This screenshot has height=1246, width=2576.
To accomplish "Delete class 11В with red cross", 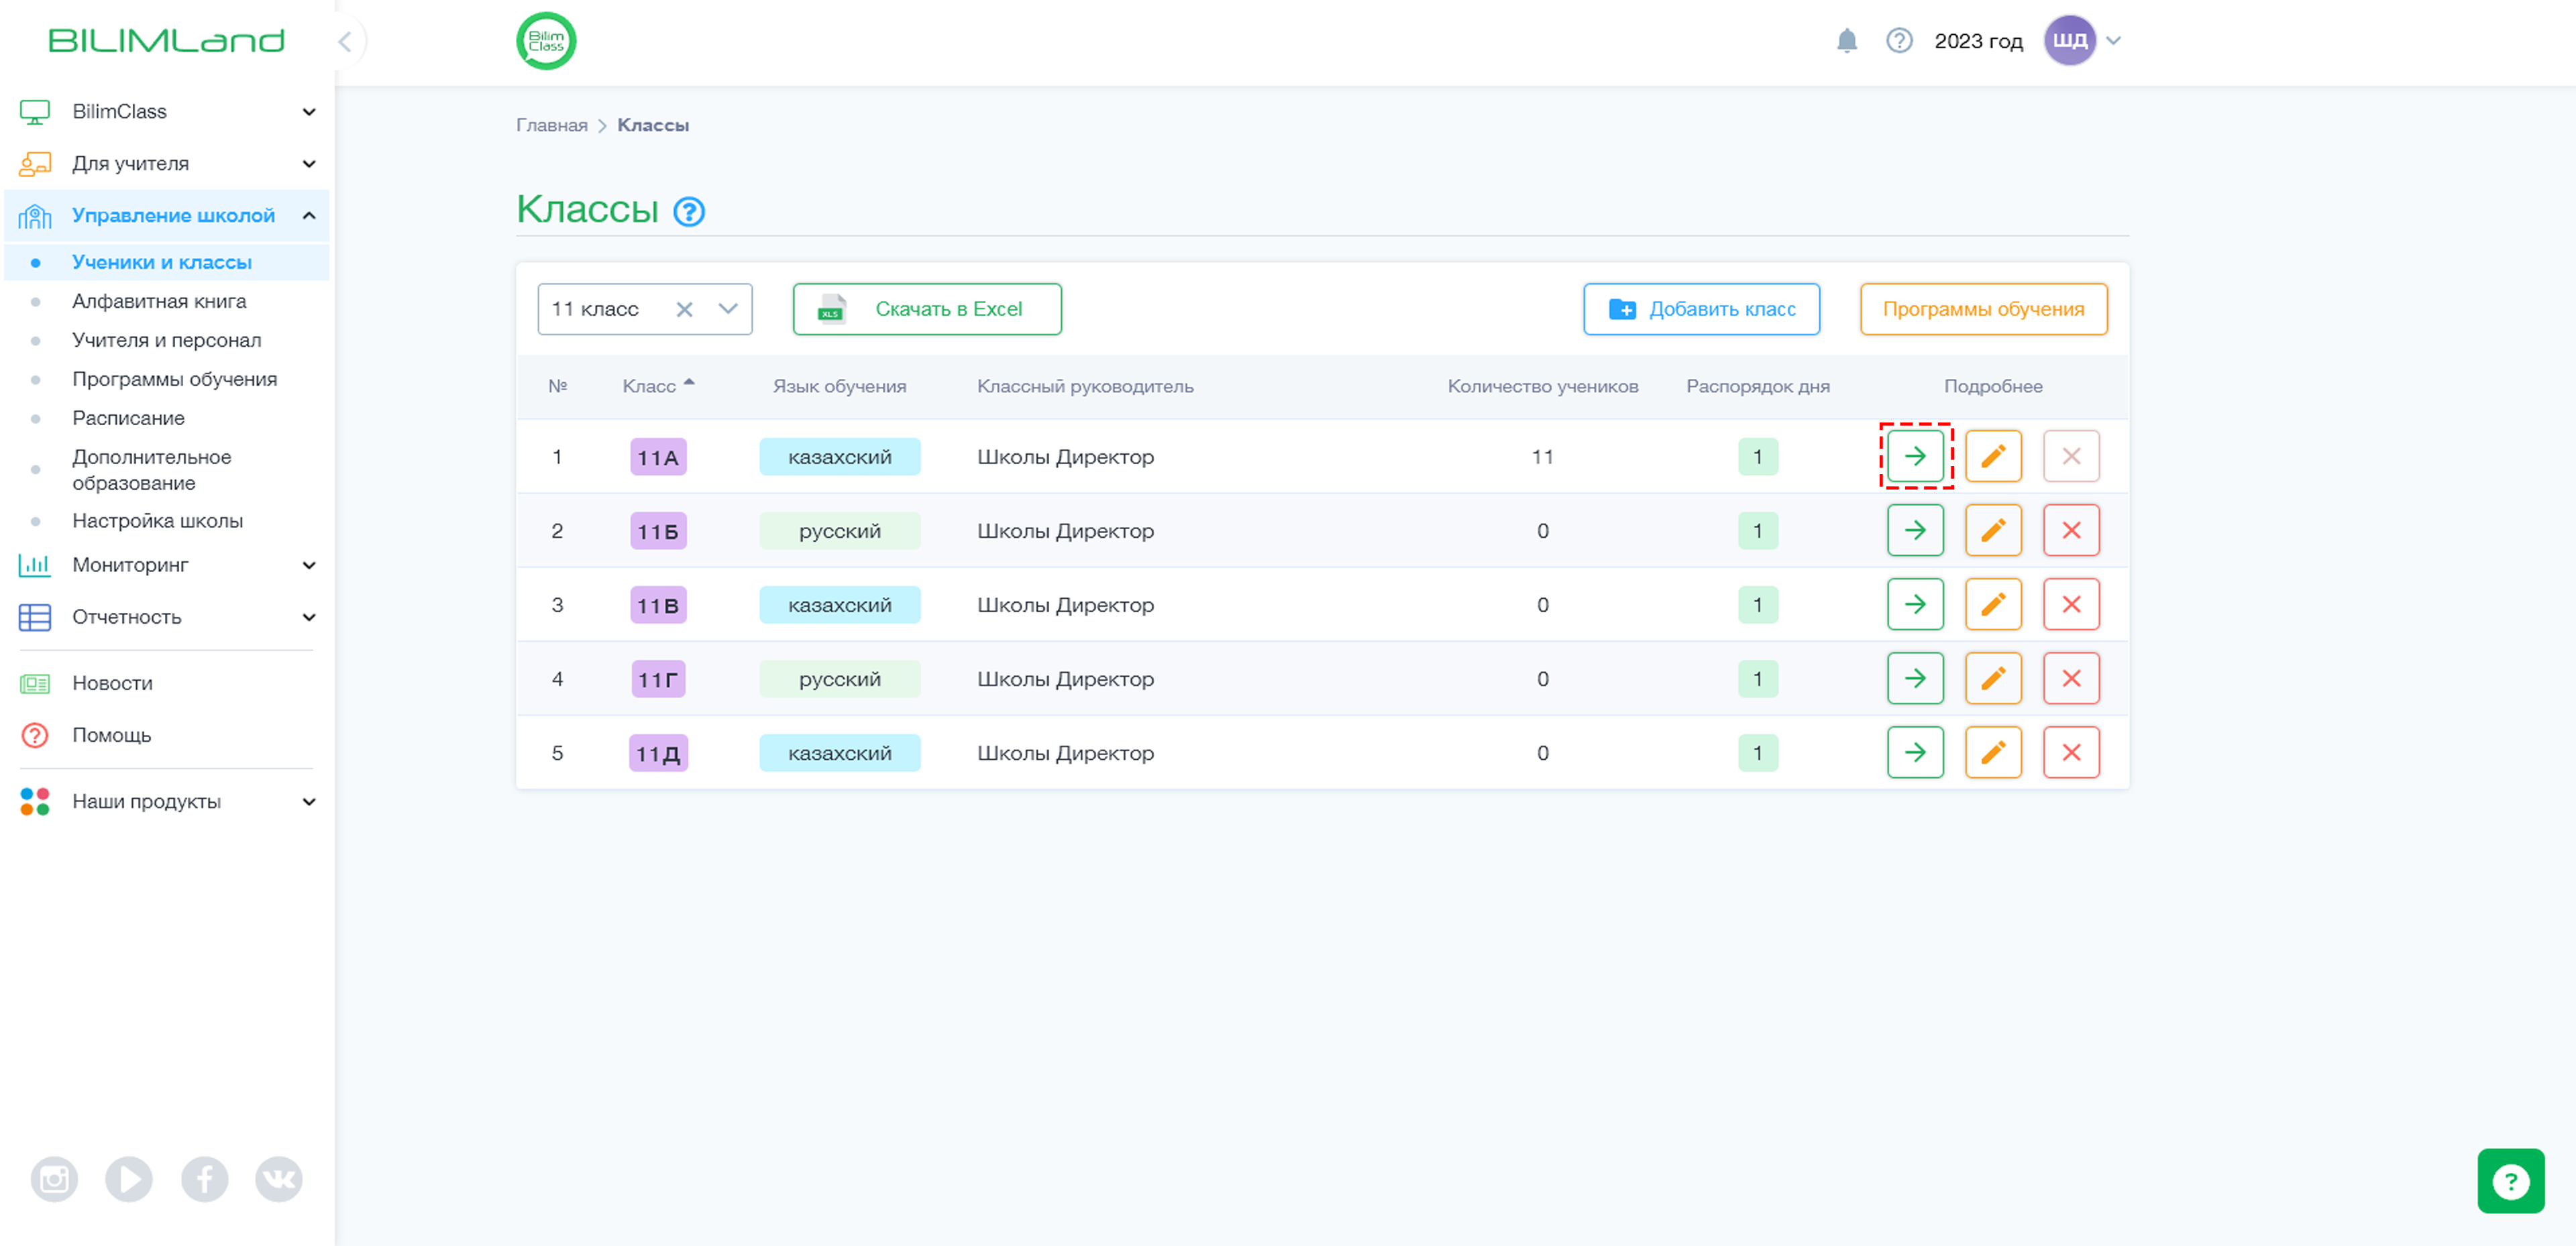I will click(2070, 604).
